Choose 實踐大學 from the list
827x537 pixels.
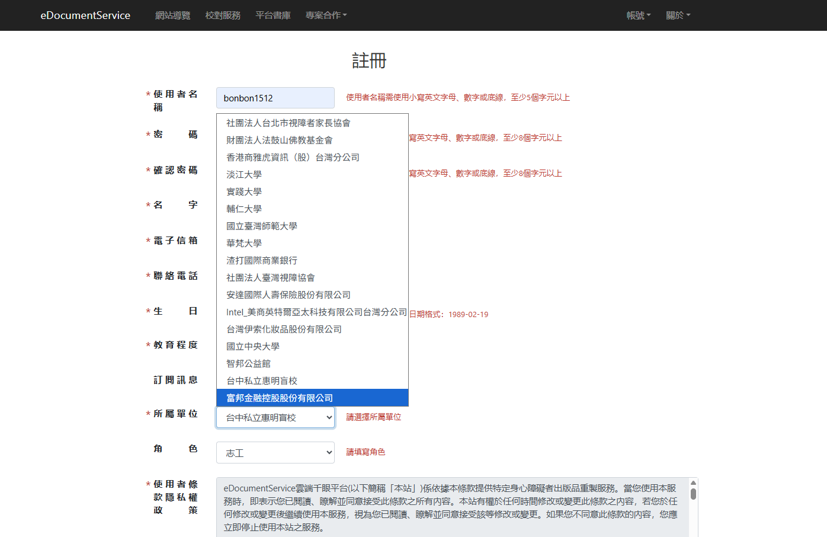coord(312,191)
